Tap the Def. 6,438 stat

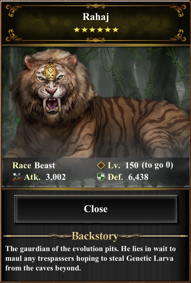[x=128, y=177]
